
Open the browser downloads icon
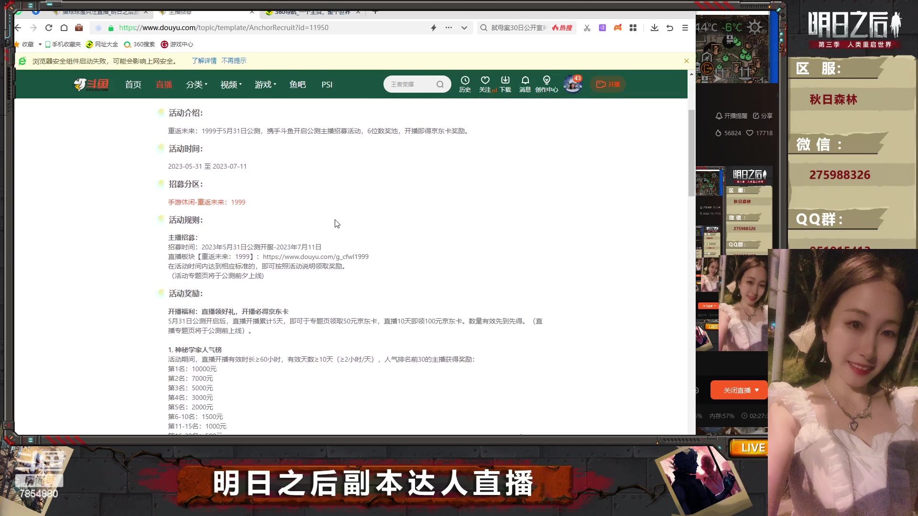click(655, 28)
